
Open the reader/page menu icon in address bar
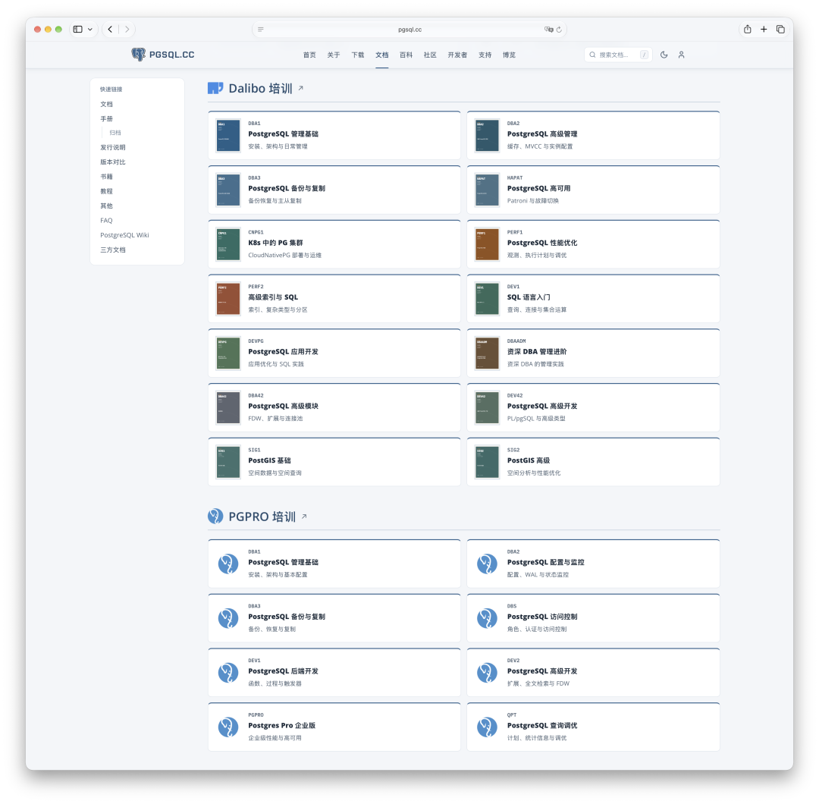coord(261,30)
